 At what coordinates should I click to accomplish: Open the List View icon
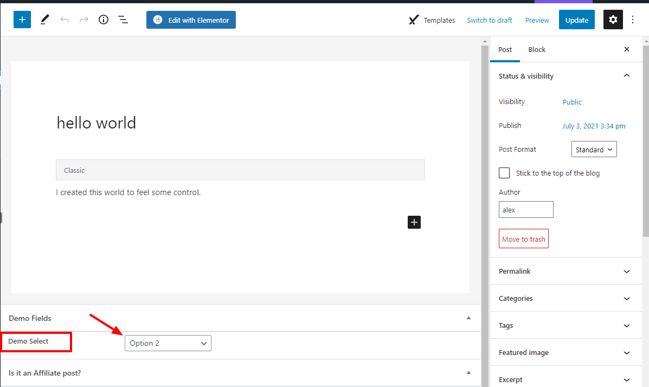tap(123, 20)
